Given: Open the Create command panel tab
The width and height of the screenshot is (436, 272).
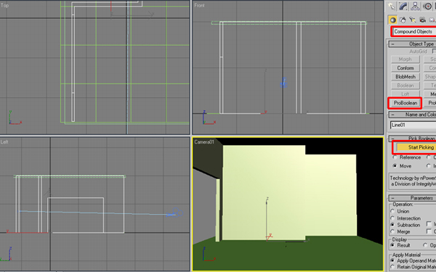Looking at the screenshot, I should click(x=392, y=6).
